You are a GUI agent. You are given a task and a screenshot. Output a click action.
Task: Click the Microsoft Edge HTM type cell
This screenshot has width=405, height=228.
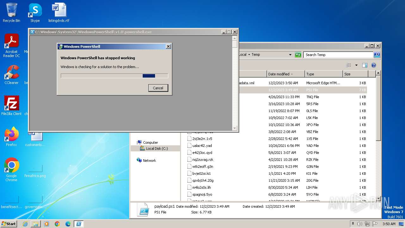click(x=323, y=83)
